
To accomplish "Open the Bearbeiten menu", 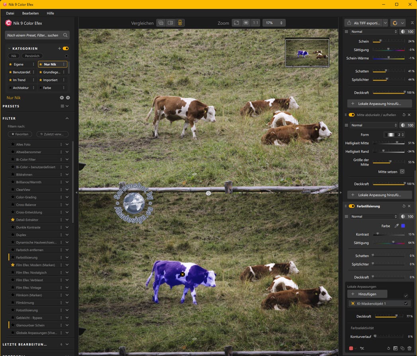I will [x=30, y=13].
